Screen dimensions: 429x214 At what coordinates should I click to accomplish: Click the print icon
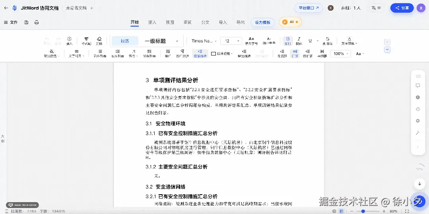click(37, 22)
